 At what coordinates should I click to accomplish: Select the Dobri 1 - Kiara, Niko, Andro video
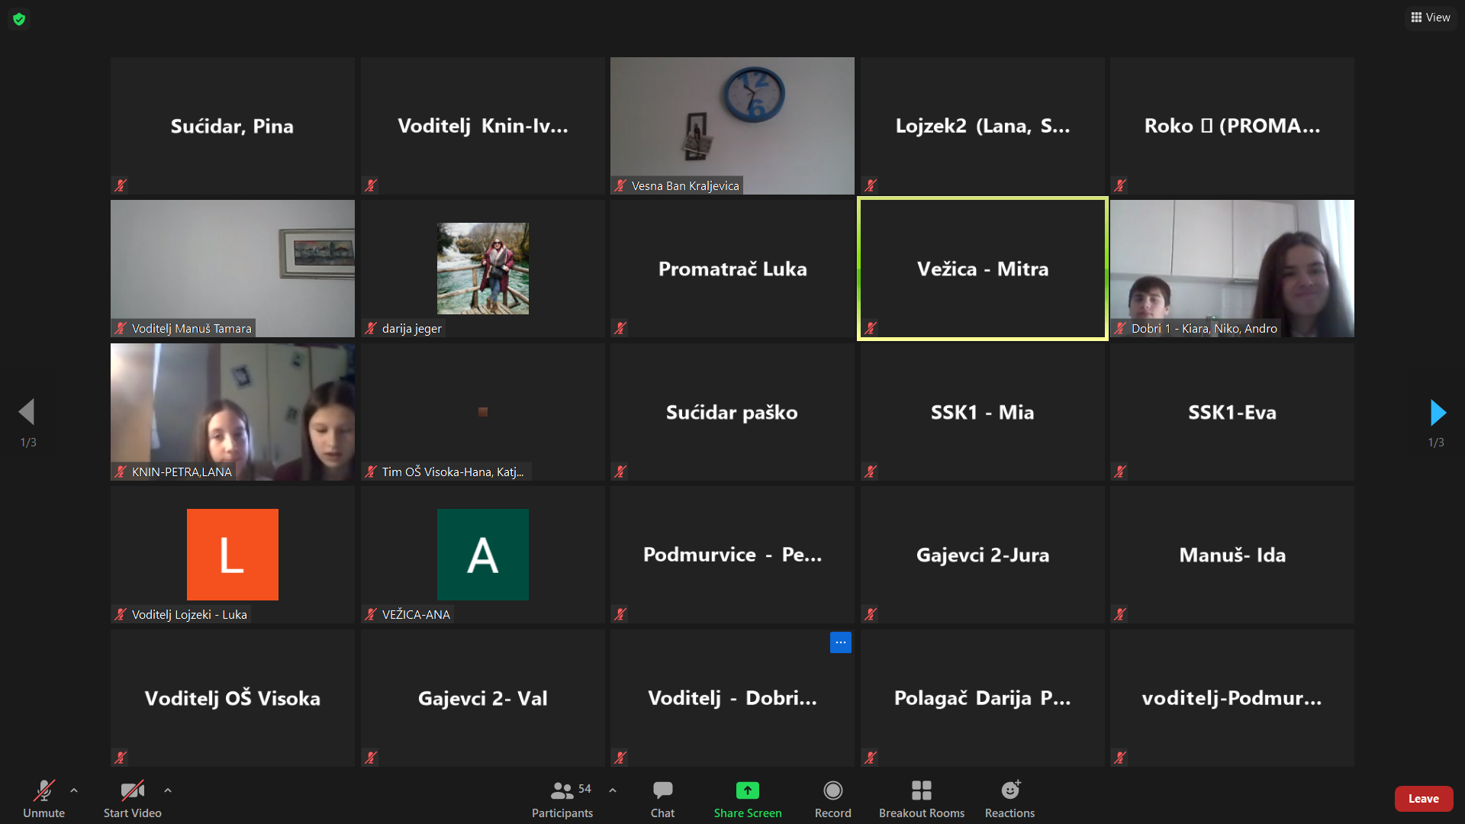[x=1232, y=269]
